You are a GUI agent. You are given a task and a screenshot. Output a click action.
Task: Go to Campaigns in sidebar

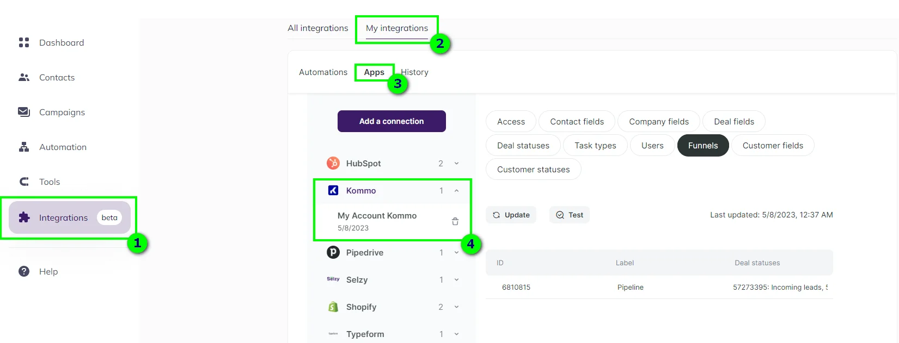pyautogui.click(x=62, y=112)
